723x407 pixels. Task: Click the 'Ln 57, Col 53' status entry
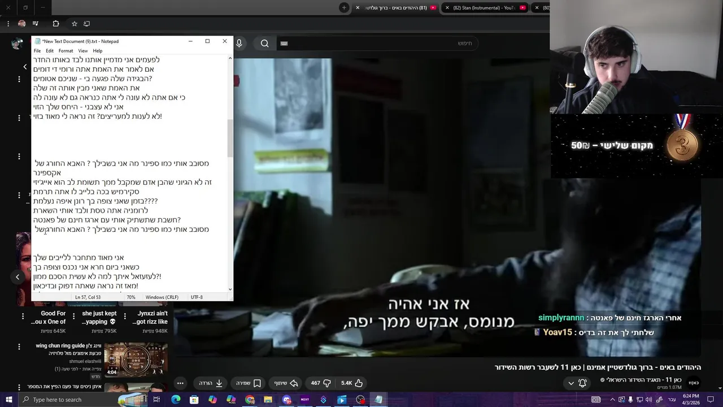(88, 297)
